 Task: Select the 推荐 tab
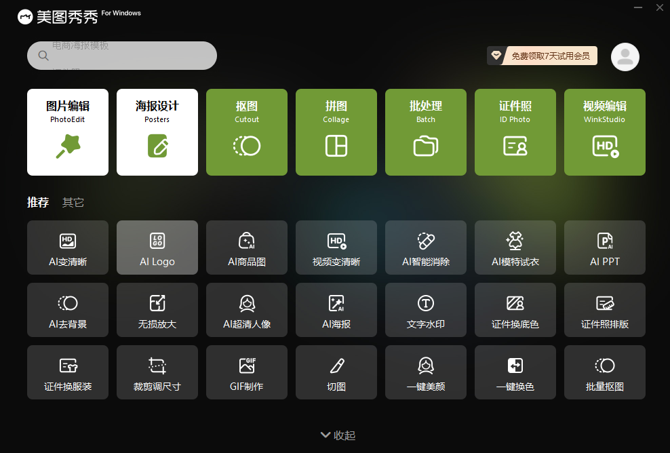pyautogui.click(x=37, y=201)
